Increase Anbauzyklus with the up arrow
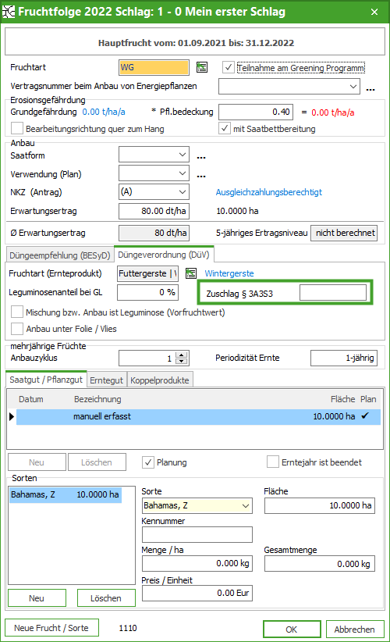390x642 pixels. [182, 355]
